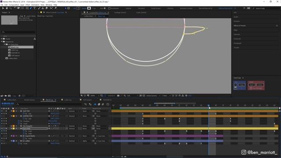Toggle stopwatch for COFFEE TOP Scale property
This screenshot has width=281, height=158.
(18, 124)
